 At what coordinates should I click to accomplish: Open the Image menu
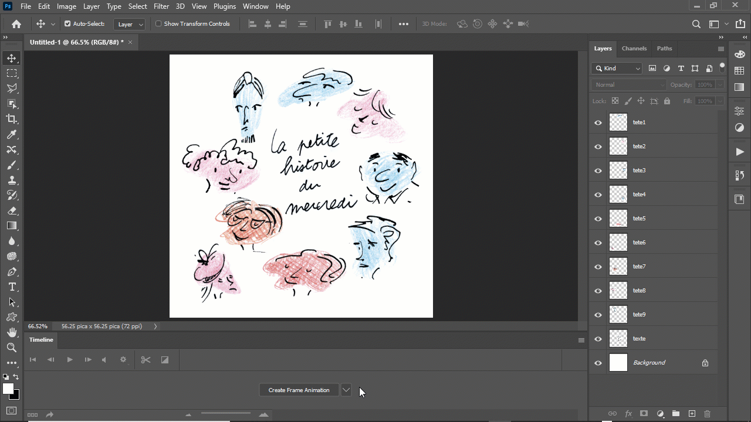pyautogui.click(x=66, y=6)
